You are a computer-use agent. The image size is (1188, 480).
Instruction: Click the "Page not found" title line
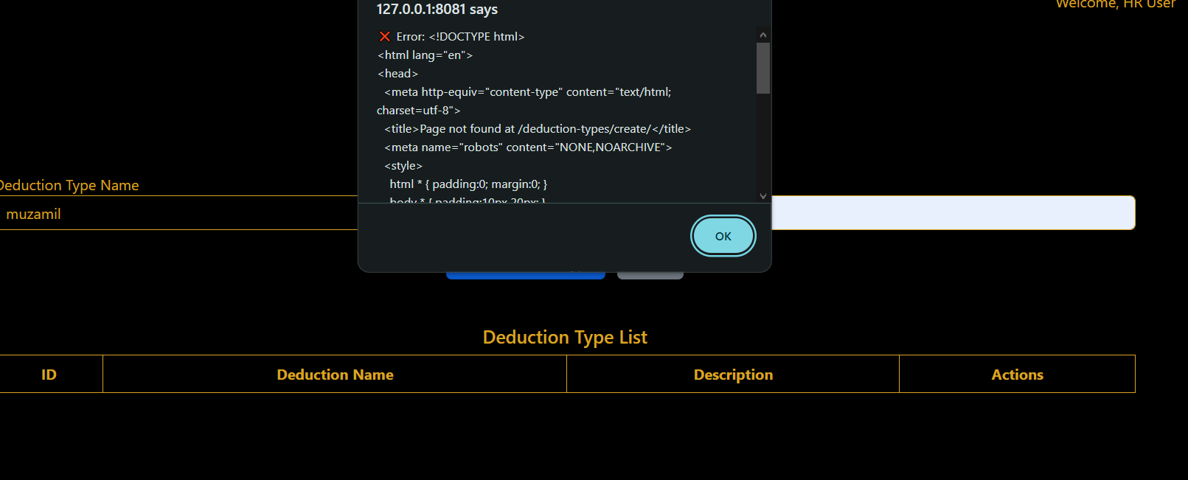[537, 129]
